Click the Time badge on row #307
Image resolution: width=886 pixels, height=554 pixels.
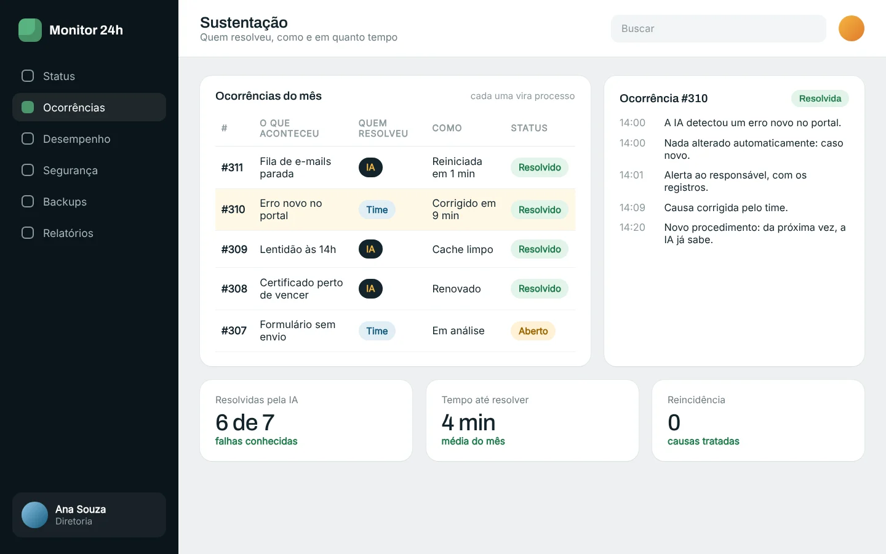click(x=377, y=331)
